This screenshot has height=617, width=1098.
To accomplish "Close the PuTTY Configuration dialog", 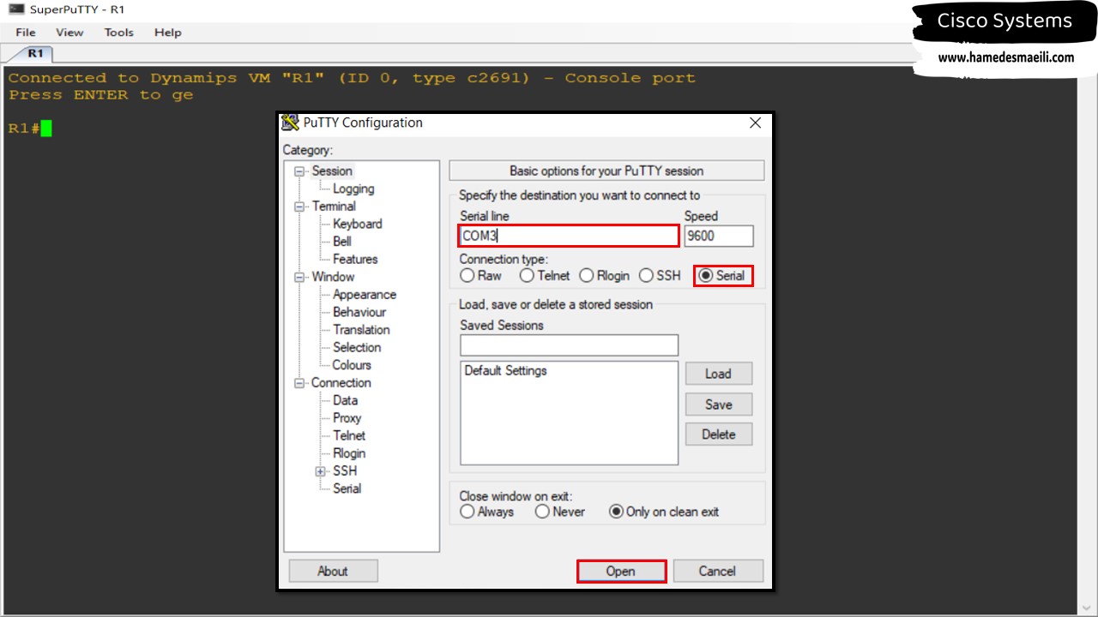I will click(755, 123).
